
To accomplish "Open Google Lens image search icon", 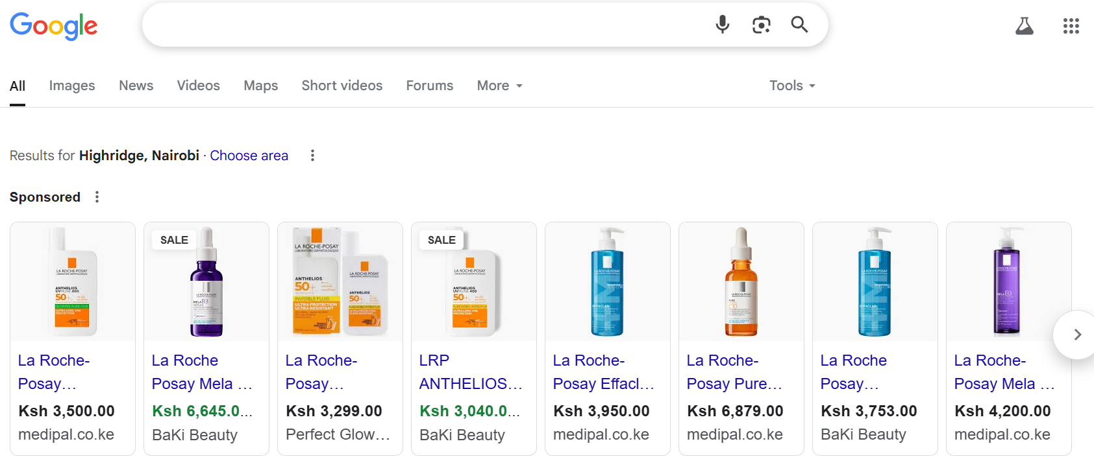I will (x=761, y=25).
